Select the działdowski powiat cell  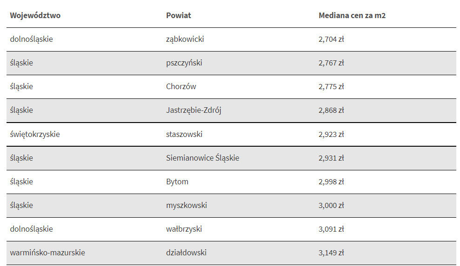coord(186,253)
